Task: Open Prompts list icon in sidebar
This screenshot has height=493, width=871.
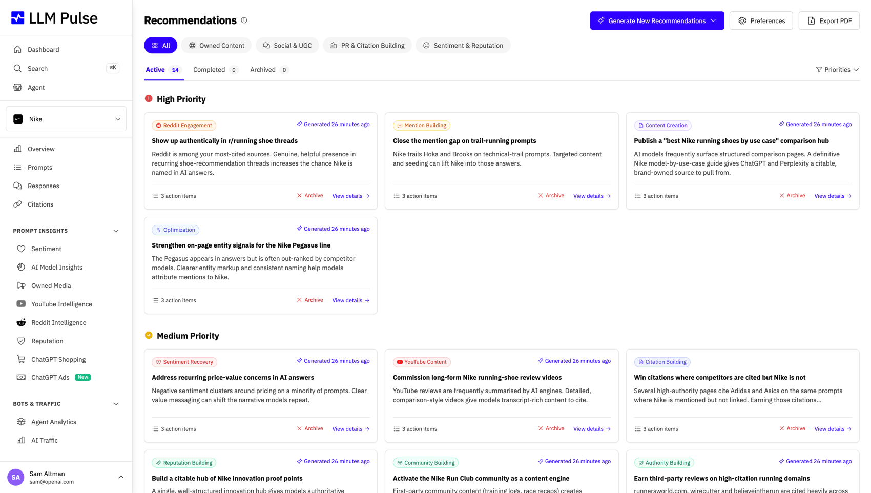Action: pyautogui.click(x=17, y=168)
